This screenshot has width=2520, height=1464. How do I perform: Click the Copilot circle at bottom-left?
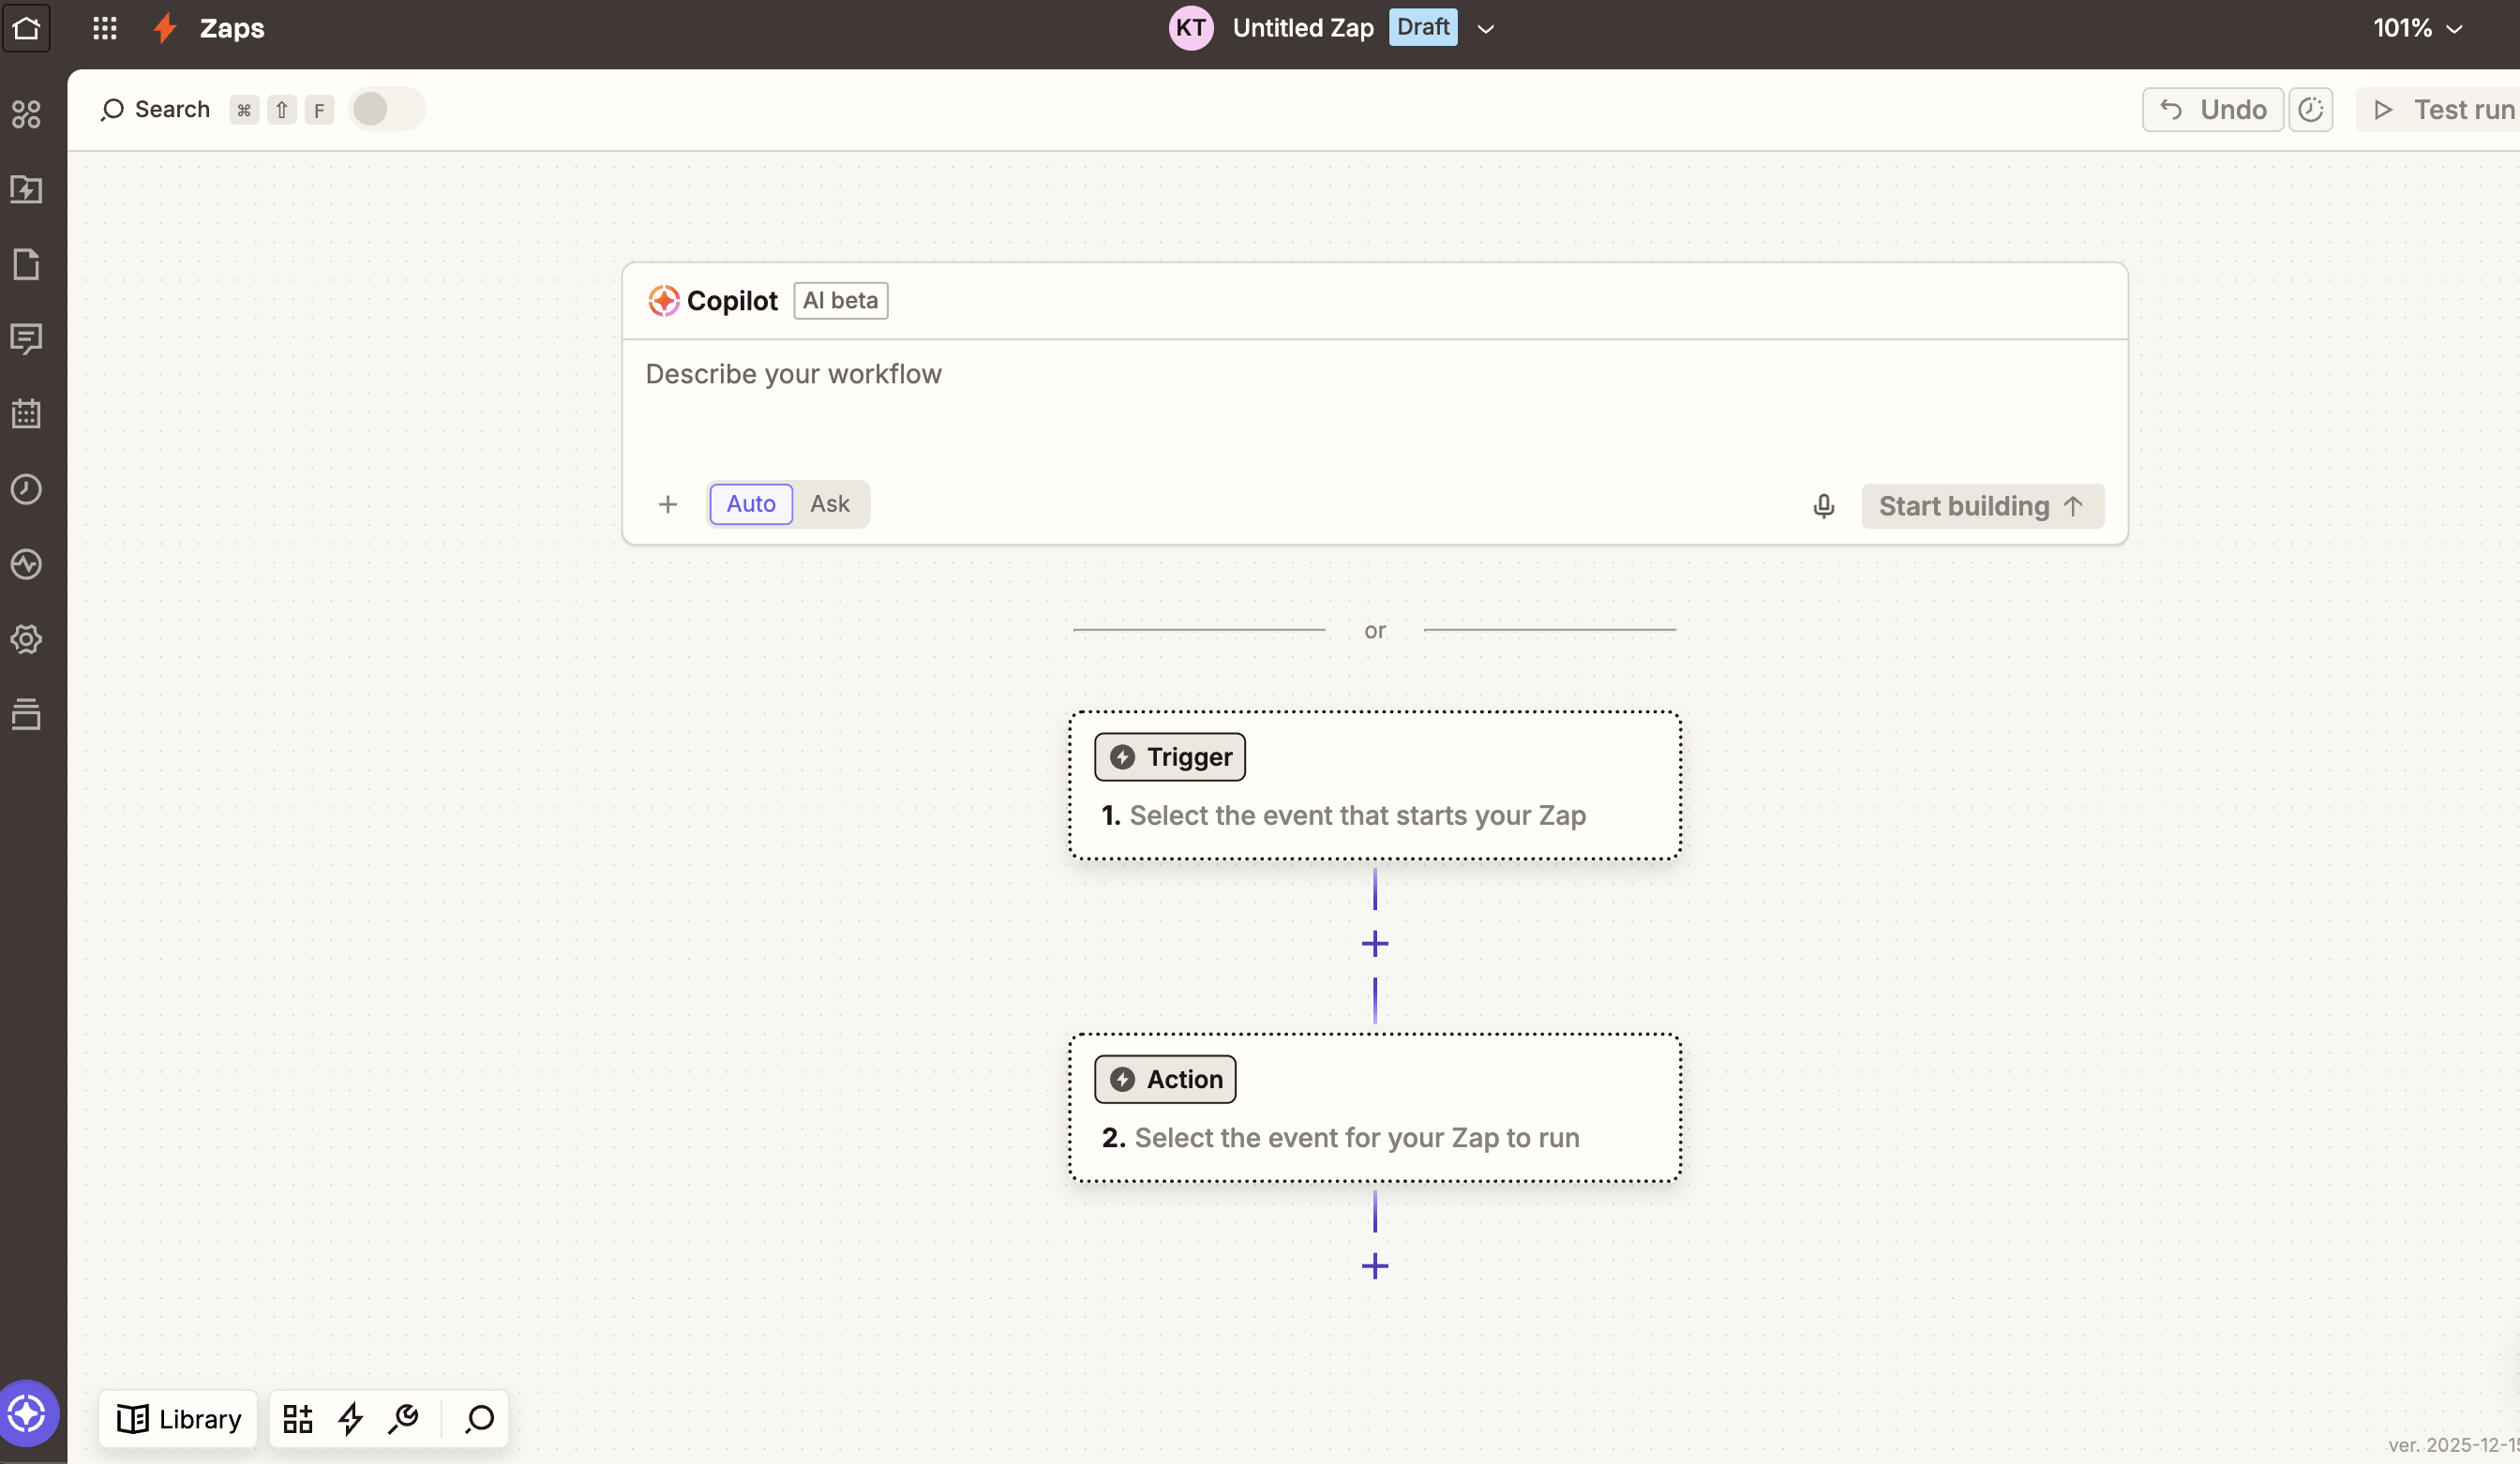click(27, 1413)
